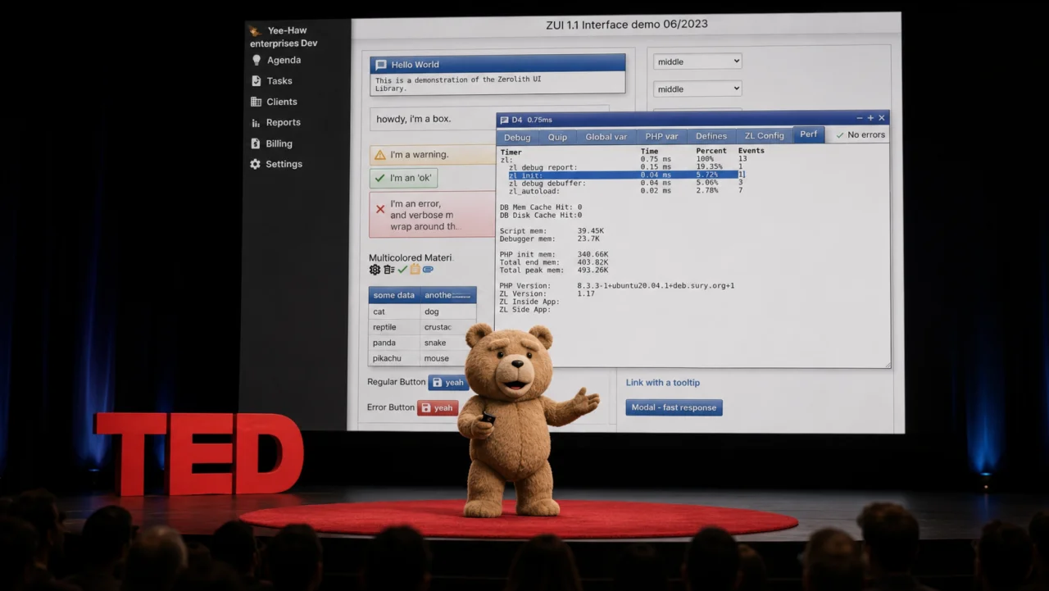The height and width of the screenshot is (591, 1049).
Task: Click the blue Regular Button 'yeah'
Action: tap(448, 382)
